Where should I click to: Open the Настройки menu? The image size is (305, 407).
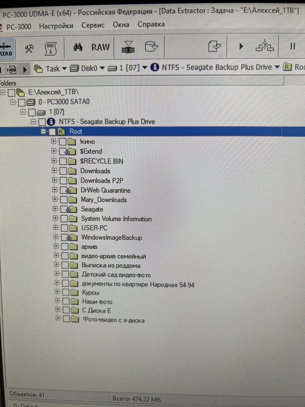56,26
